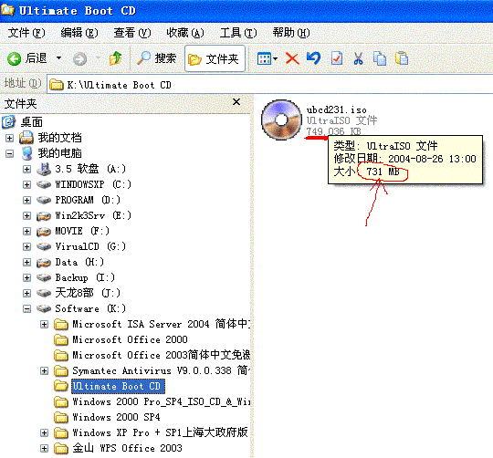
Task: Close the Folders pane with X
Action: [x=236, y=102]
